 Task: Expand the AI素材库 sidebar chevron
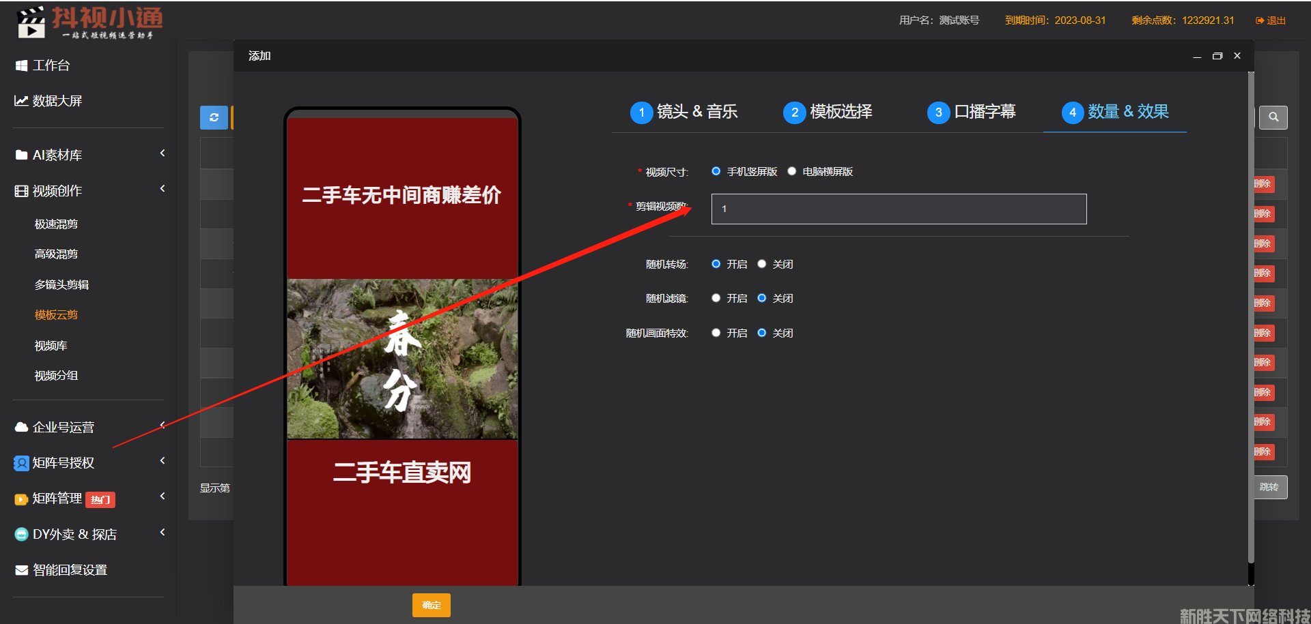[163, 153]
